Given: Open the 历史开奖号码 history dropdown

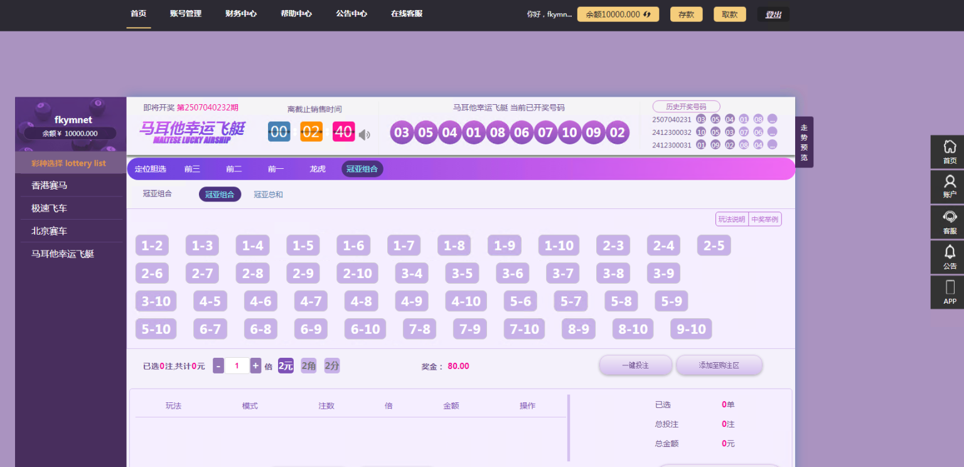Looking at the screenshot, I should [686, 107].
